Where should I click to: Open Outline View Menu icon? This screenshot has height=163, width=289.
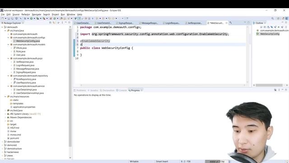(286, 27)
